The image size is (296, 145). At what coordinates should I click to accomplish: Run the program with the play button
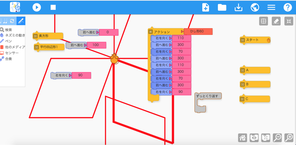(37, 7)
